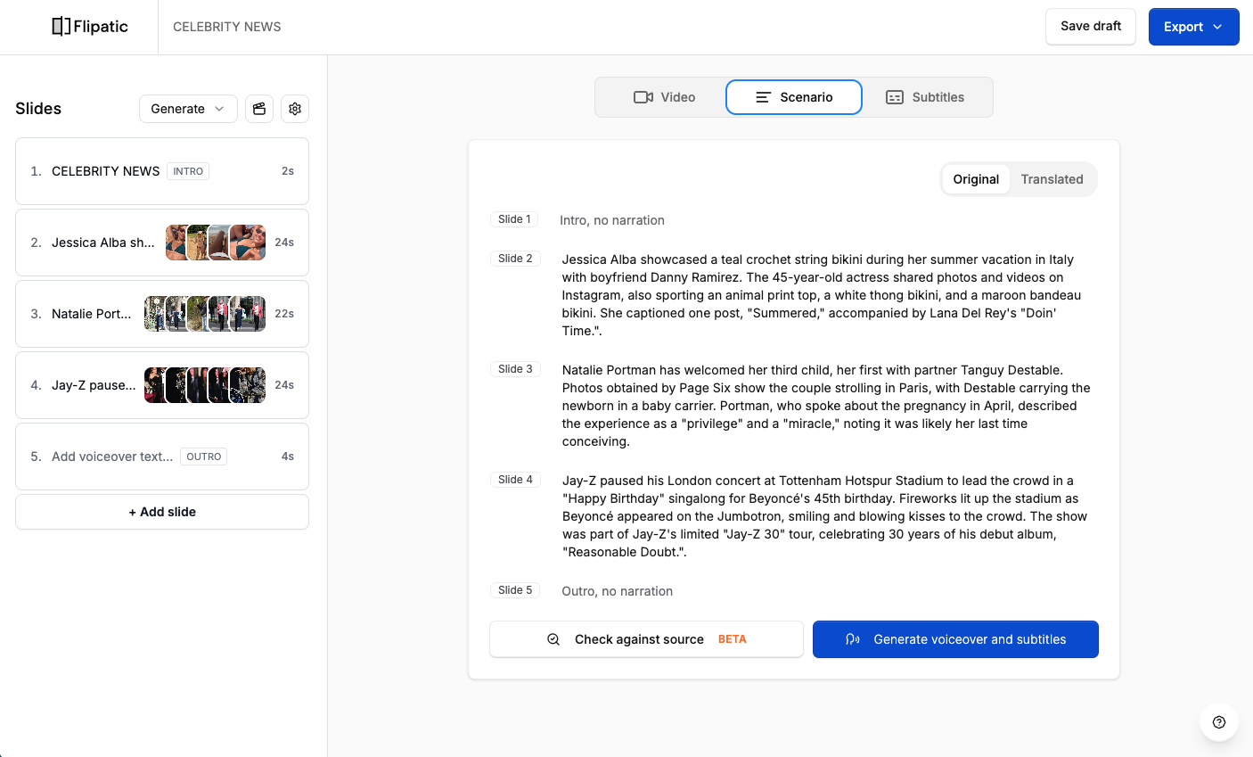The width and height of the screenshot is (1253, 757).
Task: Click the Add slide button
Action: point(162,512)
